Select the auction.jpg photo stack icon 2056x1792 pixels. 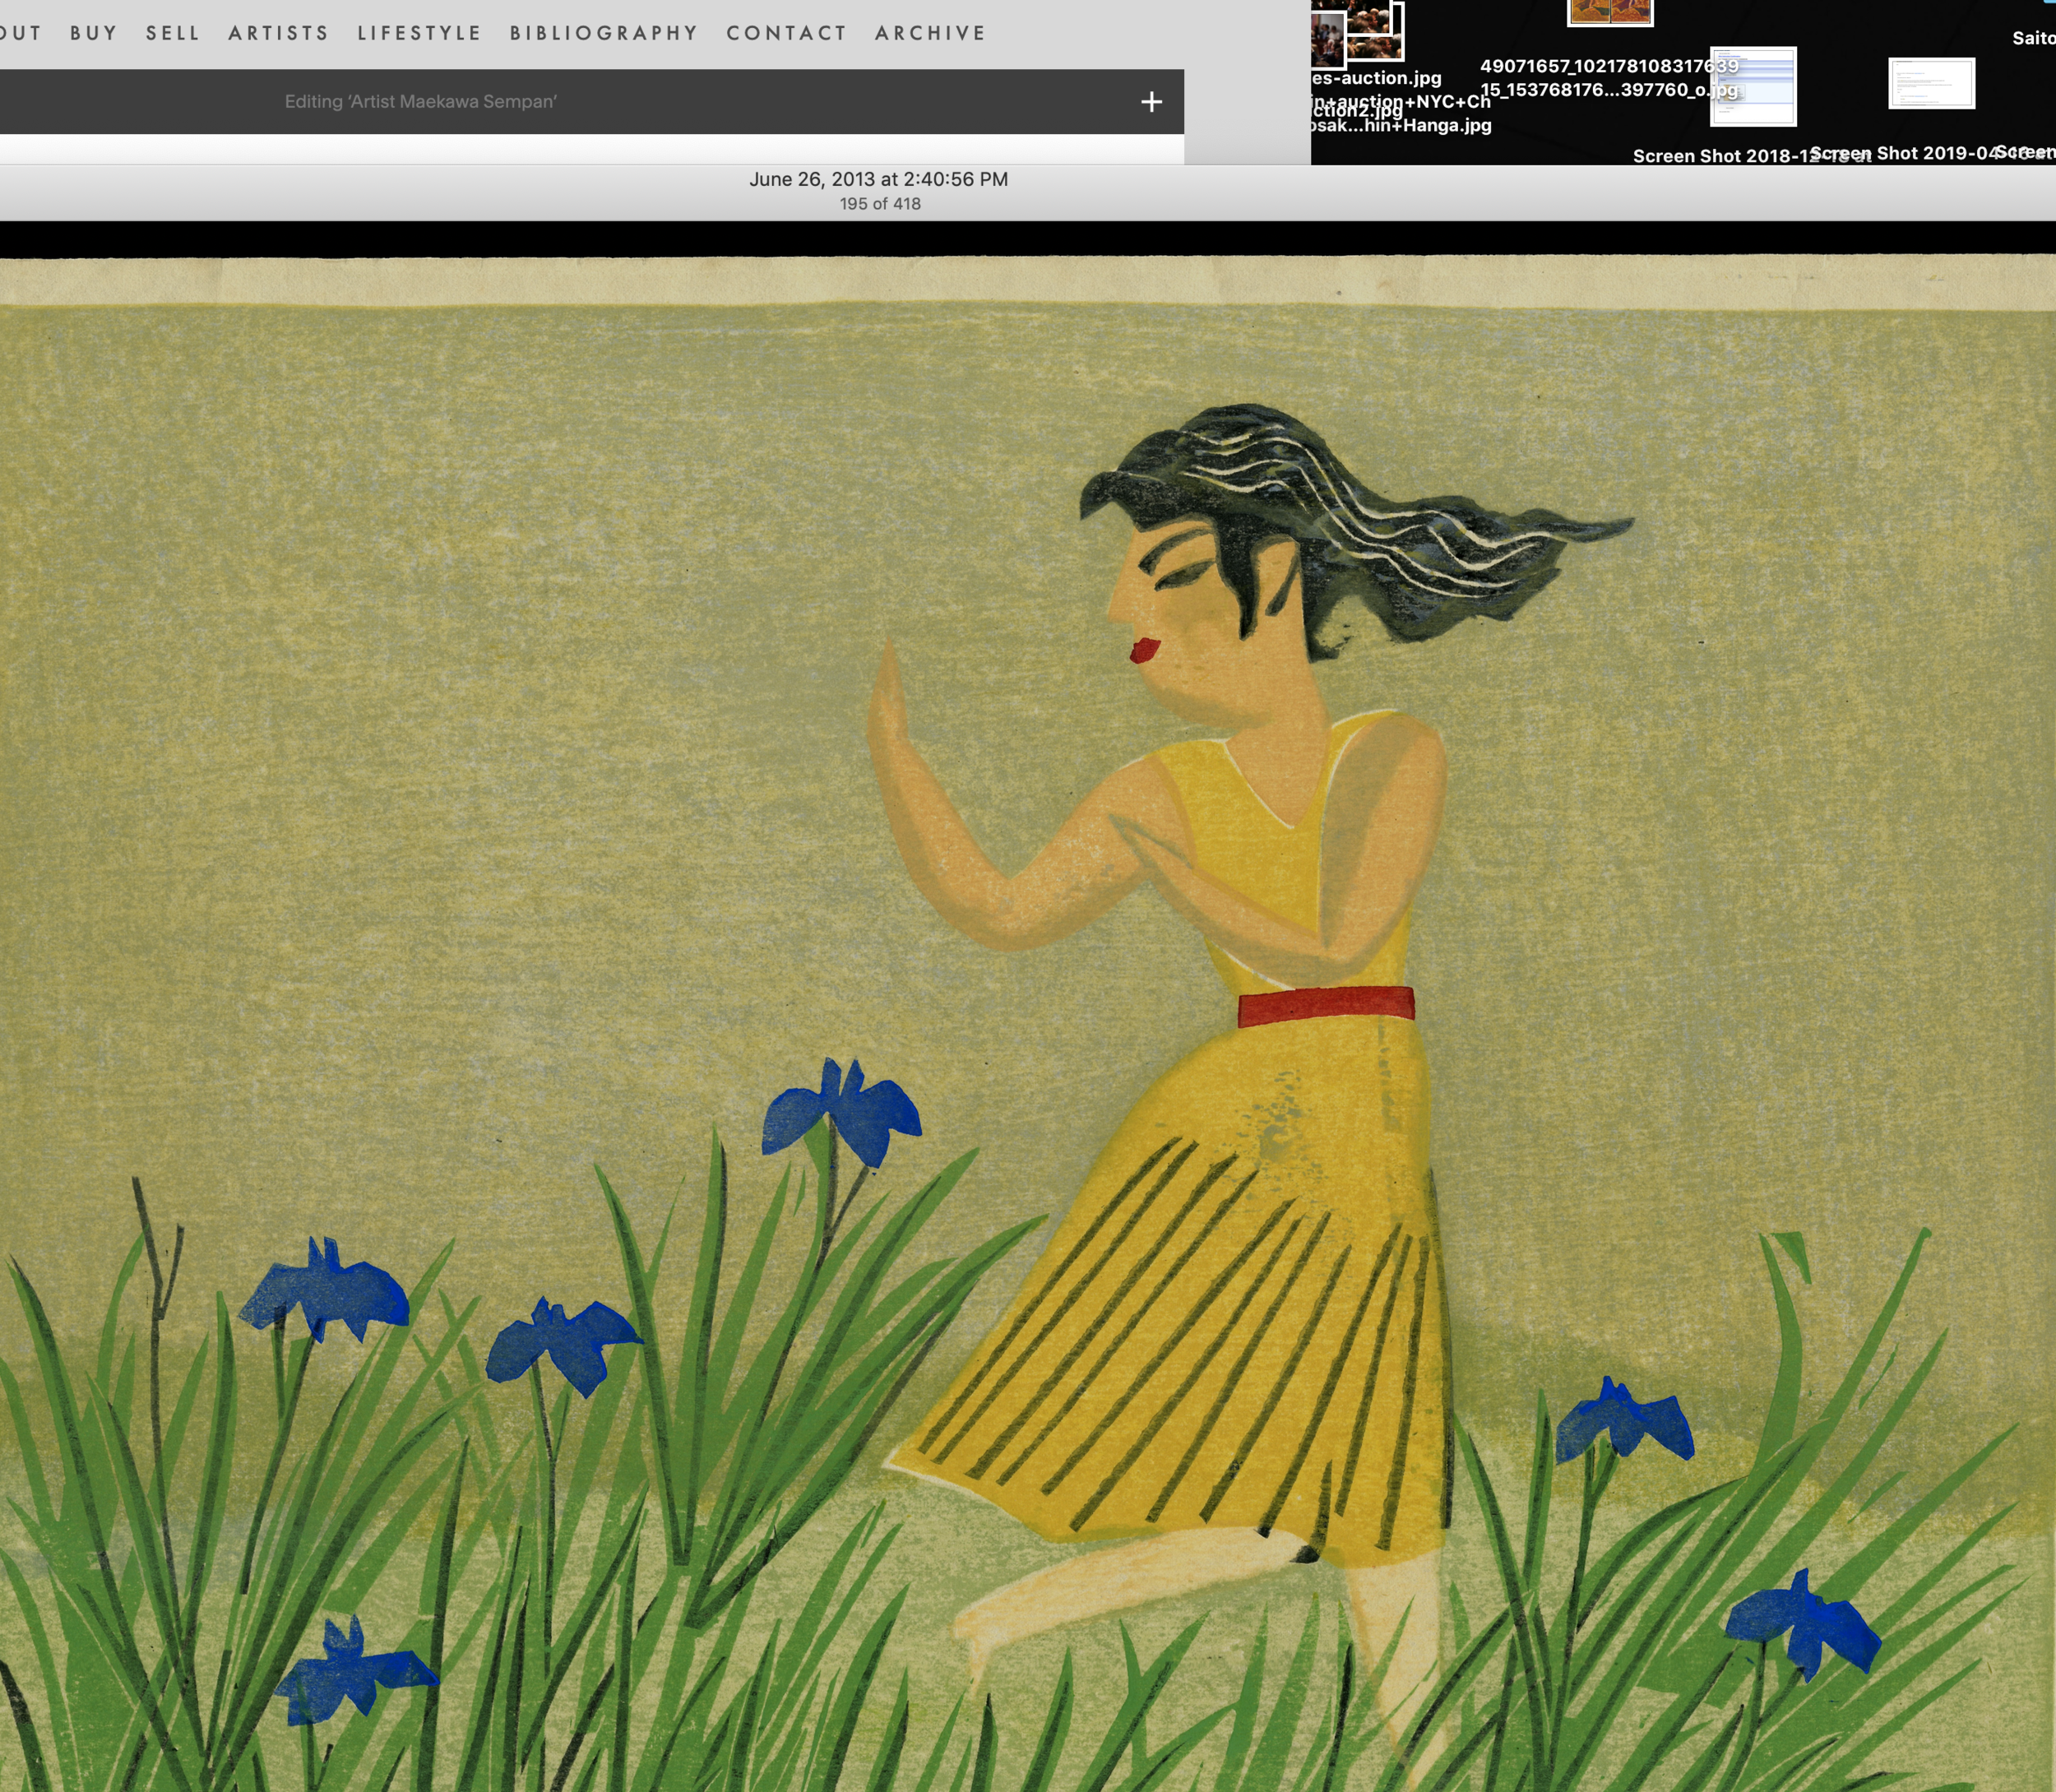point(1356,35)
